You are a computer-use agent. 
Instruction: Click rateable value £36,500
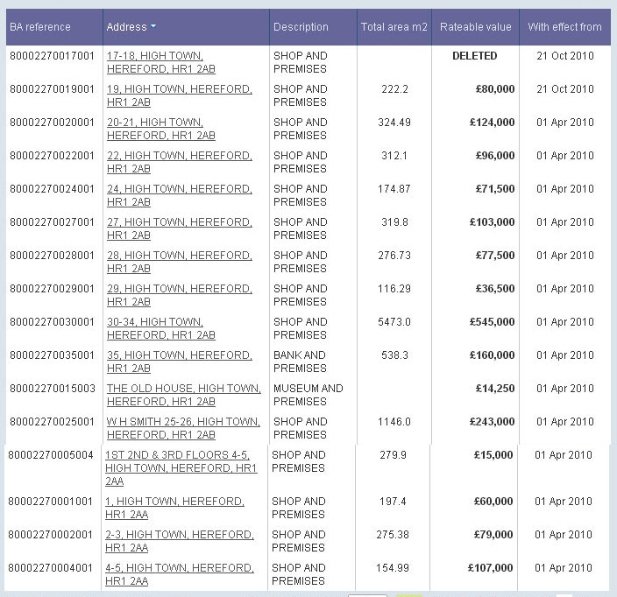point(495,289)
